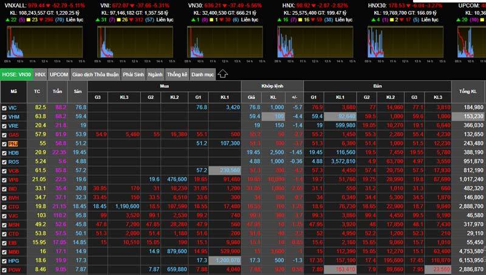Sort by the Tổng KL column header
Screen dimensions: 486x275
(x=469, y=91)
